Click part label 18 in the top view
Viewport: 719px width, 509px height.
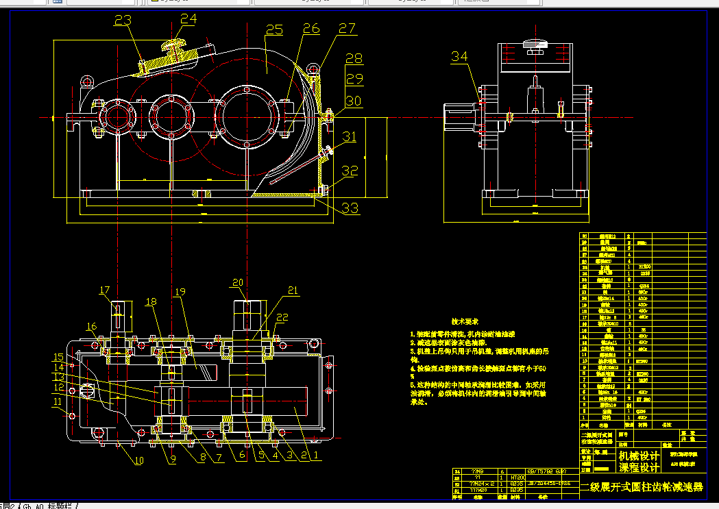pyautogui.click(x=151, y=301)
